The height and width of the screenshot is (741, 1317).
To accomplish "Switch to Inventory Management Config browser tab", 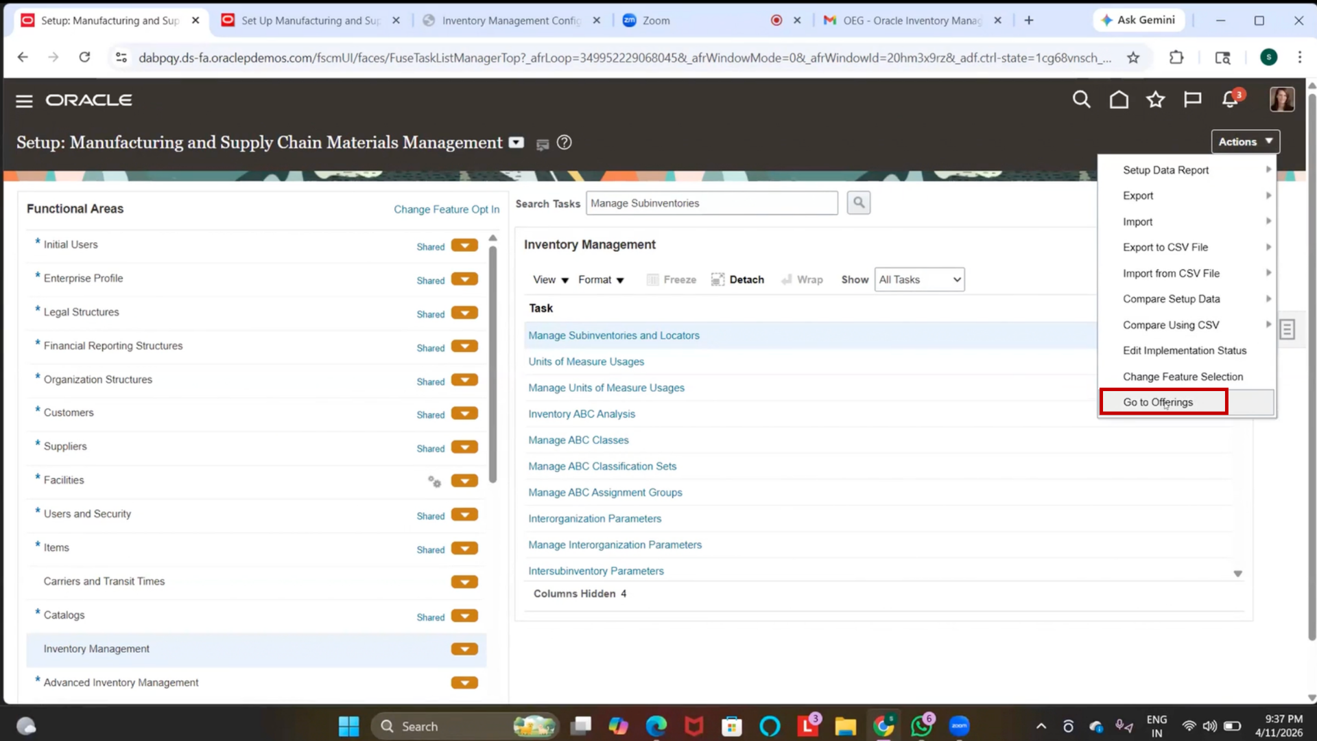I will pyautogui.click(x=510, y=21).
